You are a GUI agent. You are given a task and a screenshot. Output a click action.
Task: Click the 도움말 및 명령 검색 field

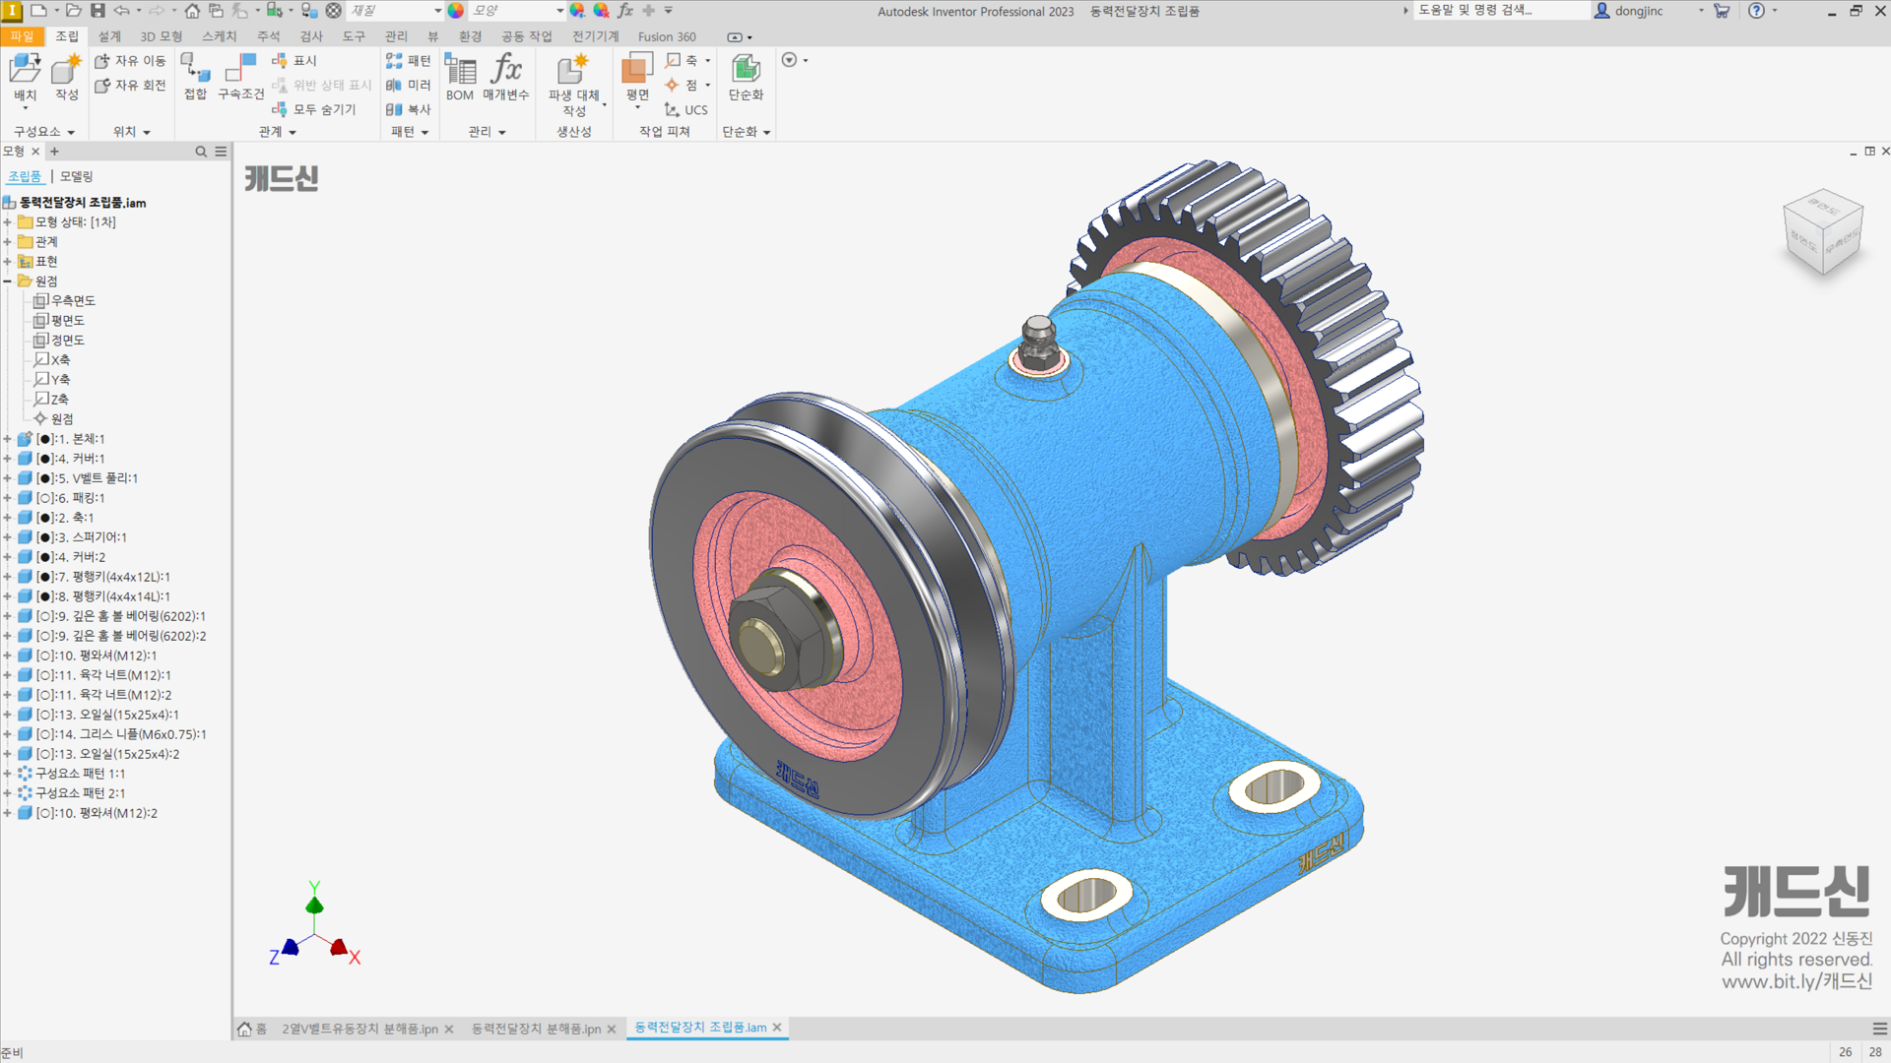pos(1501,11)
